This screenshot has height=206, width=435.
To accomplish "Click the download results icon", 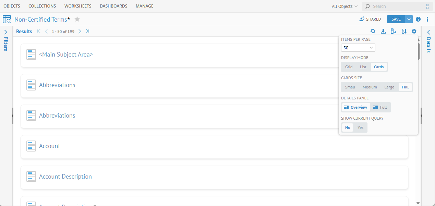I will click(383, 31).
